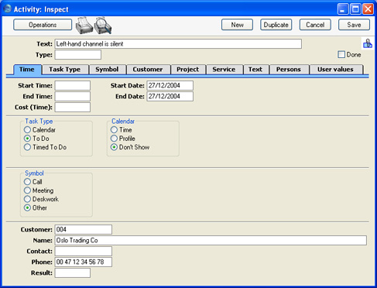Choose Timed To Do radio option
The width and height of the screenshot is (377, 288).
tap(27, 147)
